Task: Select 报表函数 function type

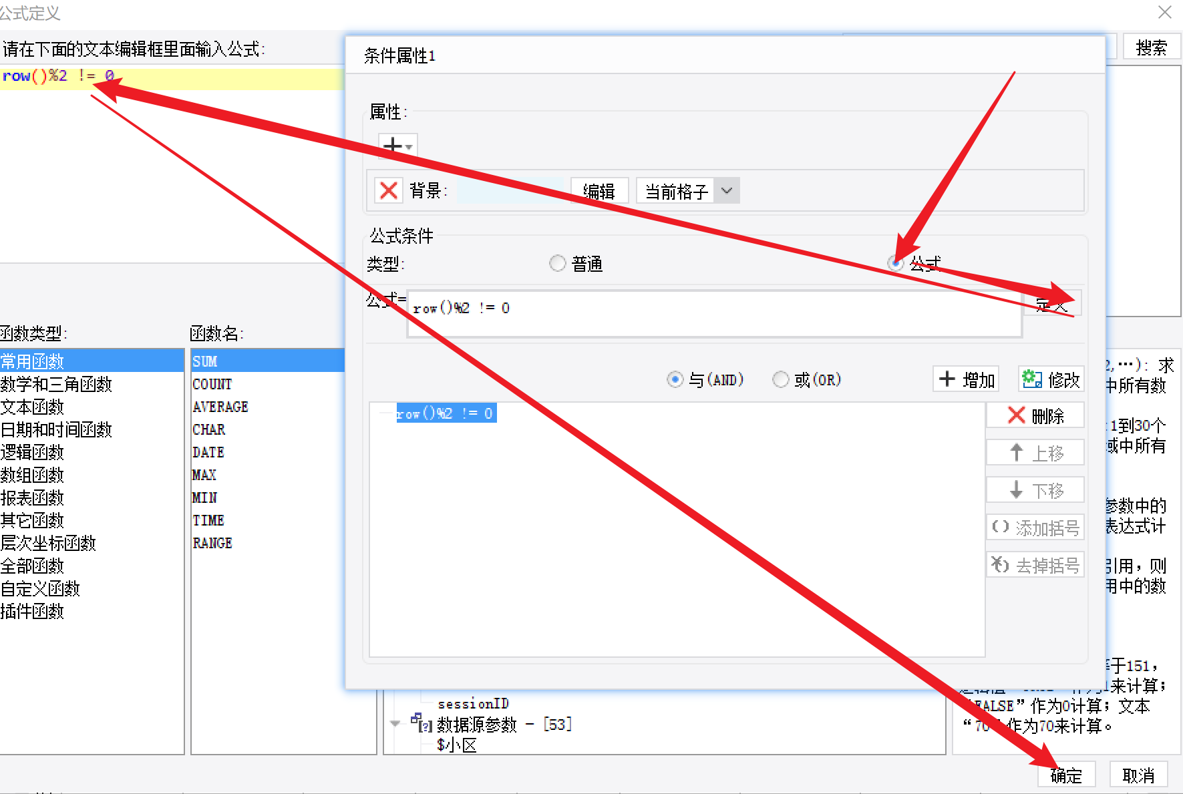Action: 92,498
